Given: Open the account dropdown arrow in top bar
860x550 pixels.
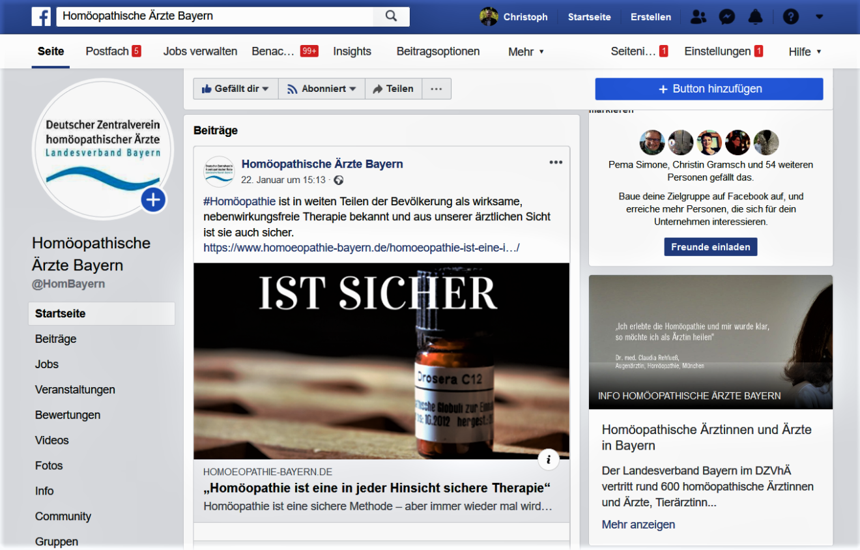Looking at the screenshot, I should tap(820, 17).
